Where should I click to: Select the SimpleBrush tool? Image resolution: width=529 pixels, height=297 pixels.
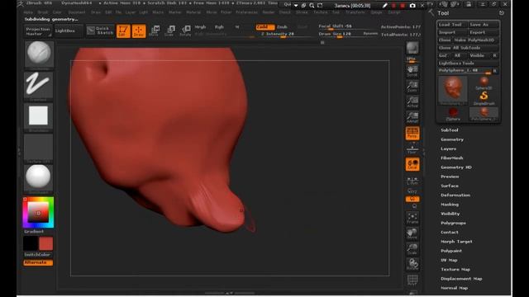coord(484,98)
